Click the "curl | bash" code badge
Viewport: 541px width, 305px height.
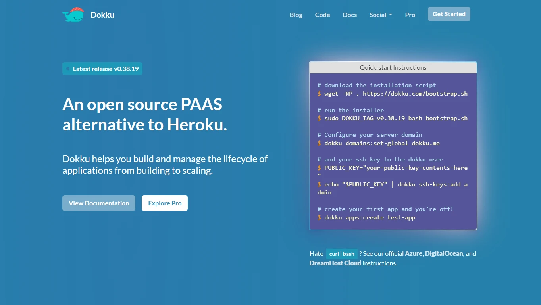pyautogui.click(x=342, y=254)
